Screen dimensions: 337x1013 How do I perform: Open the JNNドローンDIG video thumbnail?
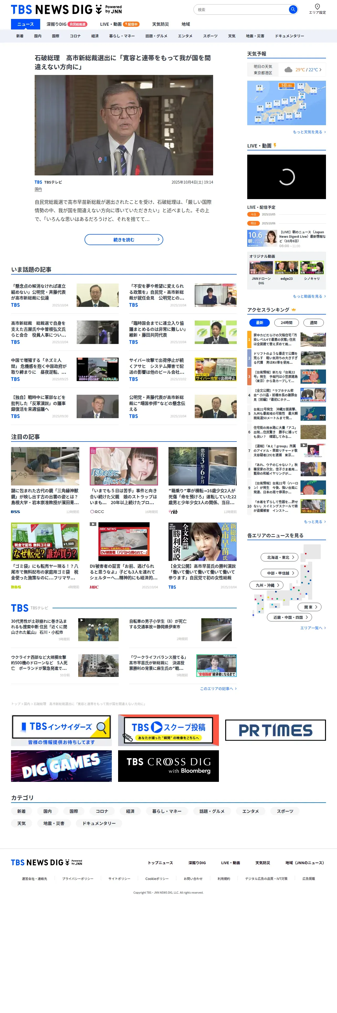[x=261, y=268]
